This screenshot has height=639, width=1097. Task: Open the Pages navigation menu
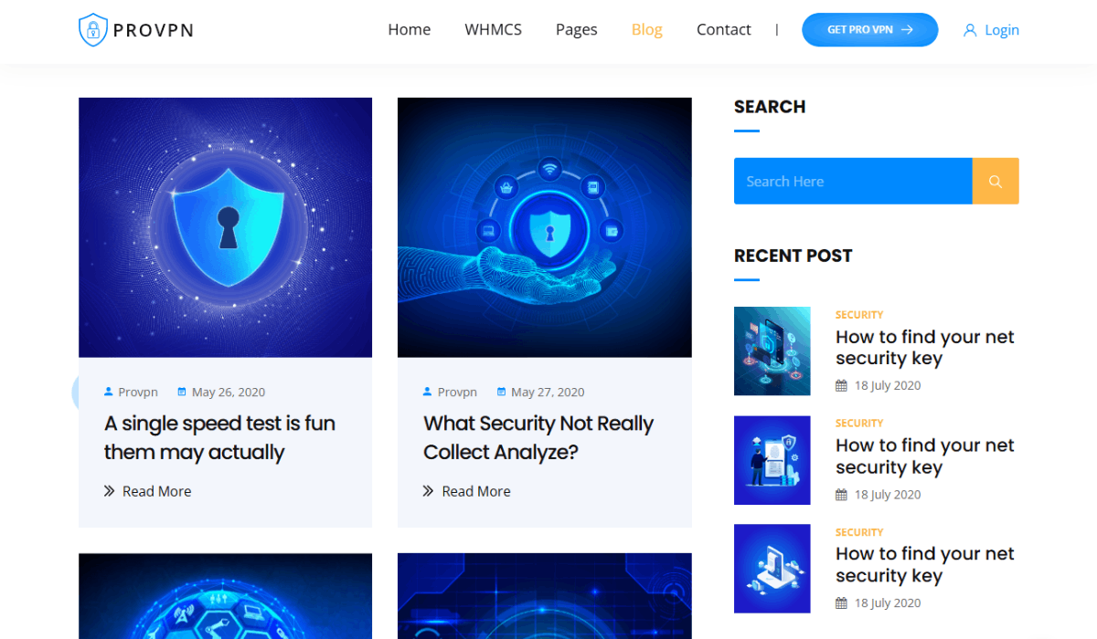(577, 29)
